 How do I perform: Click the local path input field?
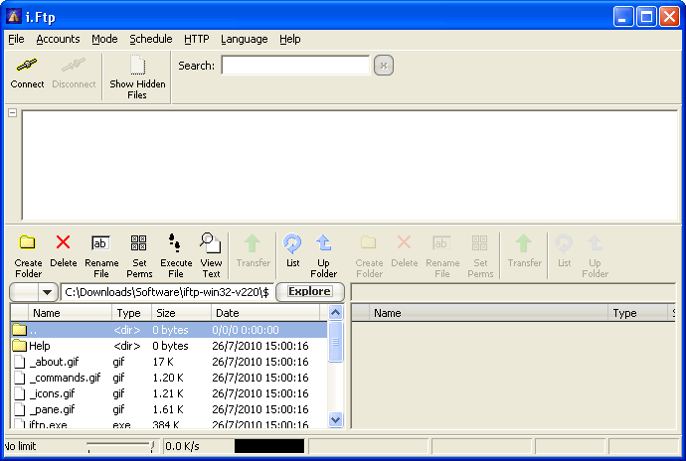(x=167, y=292)
